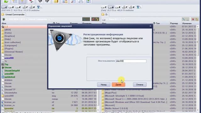The image size is (201, 113).
Task: Go to root in right path bar
Action: point(183,19)
